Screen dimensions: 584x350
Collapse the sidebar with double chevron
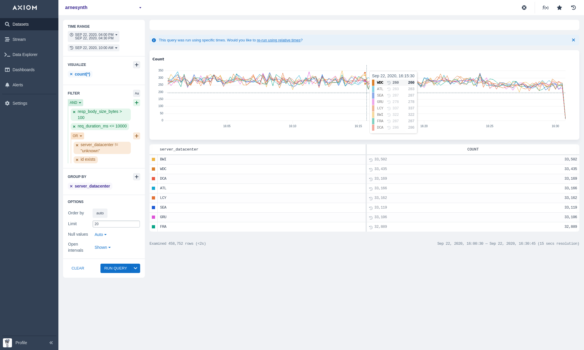click(x=51, y=343)
